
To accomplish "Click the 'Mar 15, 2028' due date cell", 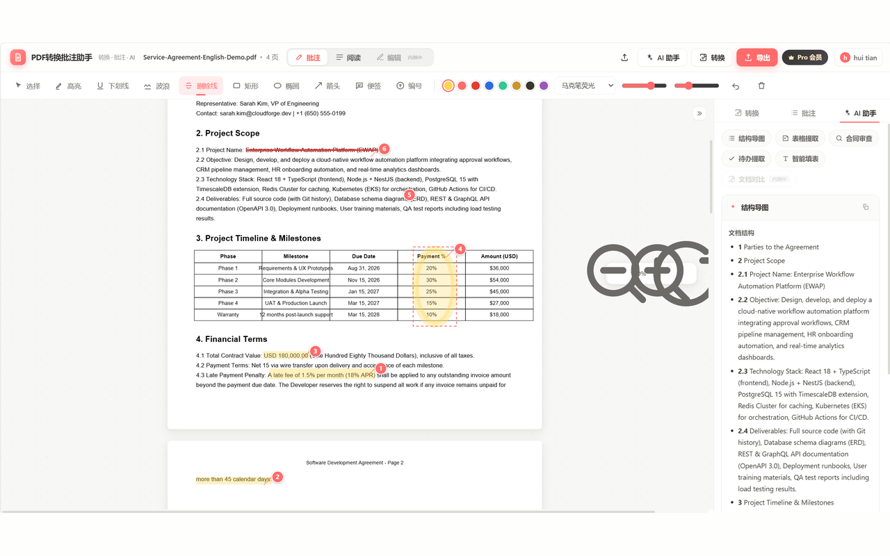I will tap(364, 315).
